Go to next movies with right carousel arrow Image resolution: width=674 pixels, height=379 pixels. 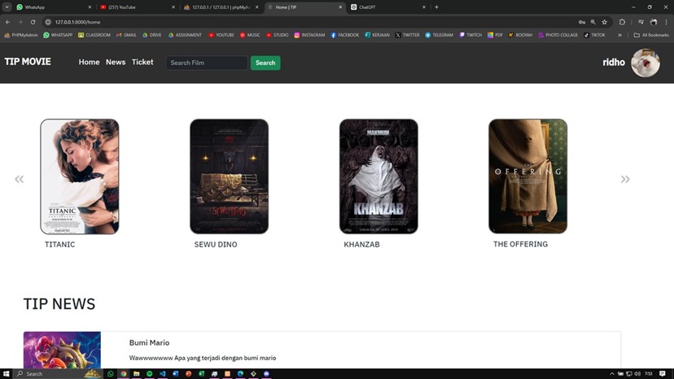click(x=625, y=179)
